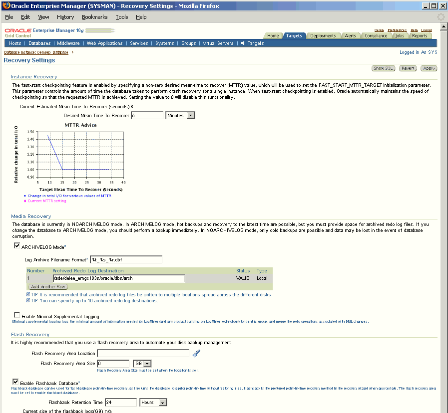
Task: Open the Alerts tab
Action: pyautogui.click(x=350, y=36)
